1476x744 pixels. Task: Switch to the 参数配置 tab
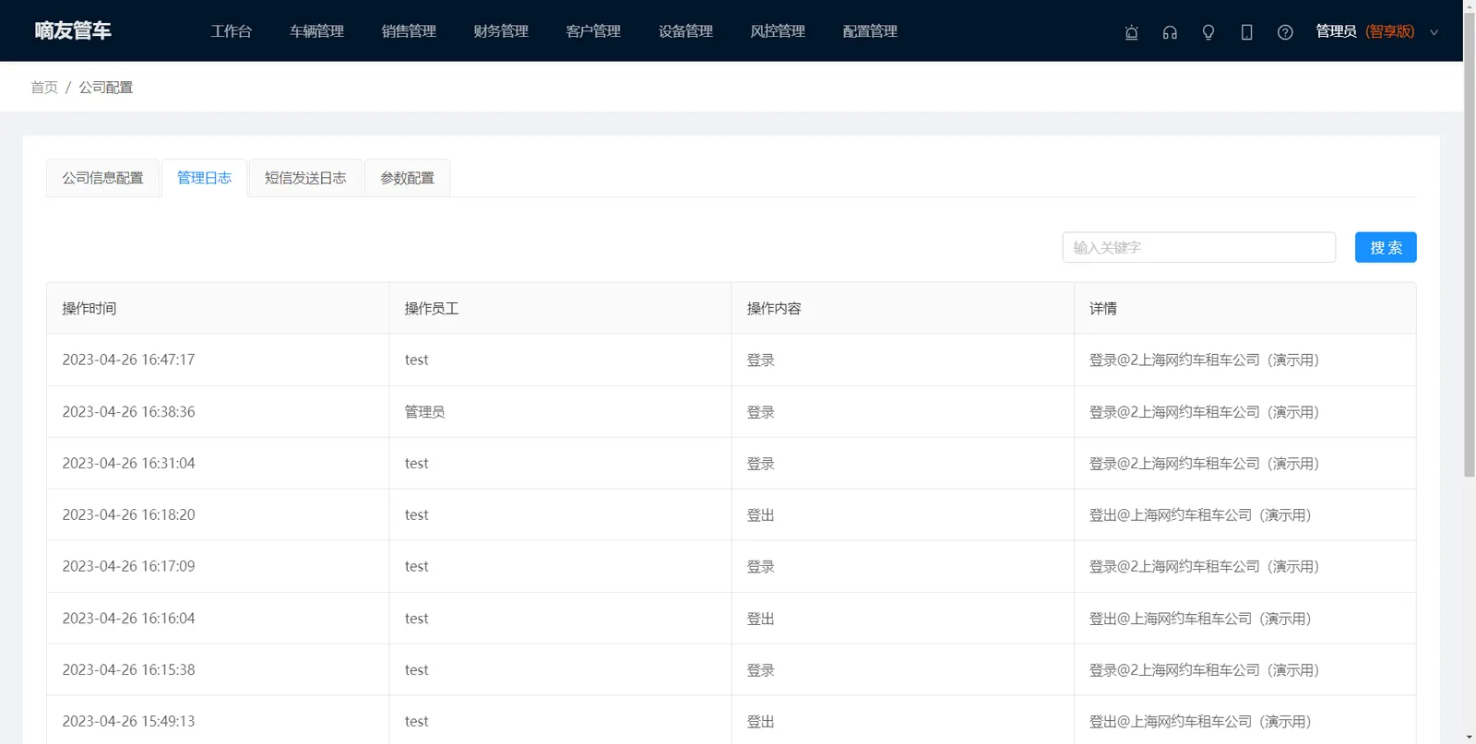click(407, 178)
